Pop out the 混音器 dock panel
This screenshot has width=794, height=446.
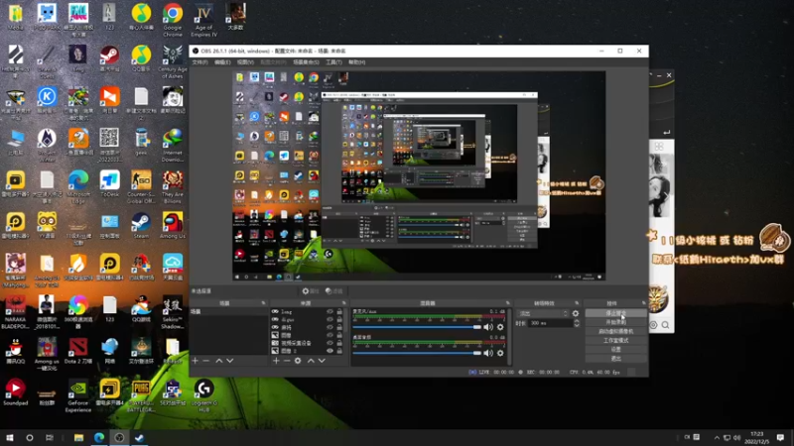(508, 303)
